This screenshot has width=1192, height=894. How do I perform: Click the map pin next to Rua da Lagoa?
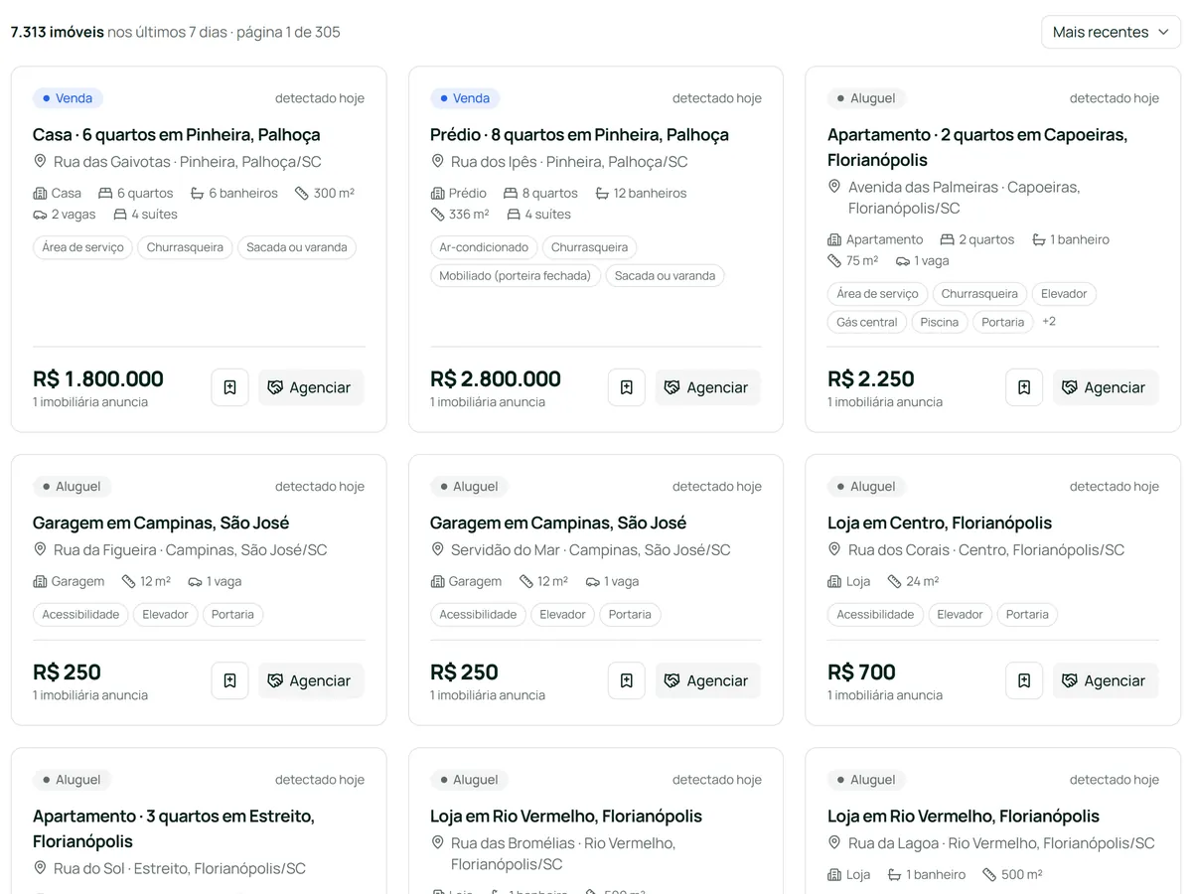[x=835, y=842]
